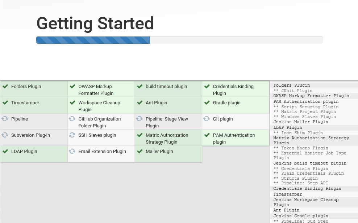Click Matrix Authorization Strategy Plugin log entry

point(311,140)
